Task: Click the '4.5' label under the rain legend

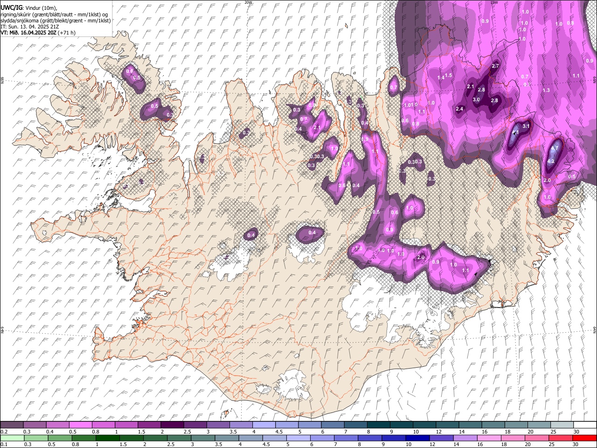Action: tap(267, 444)
